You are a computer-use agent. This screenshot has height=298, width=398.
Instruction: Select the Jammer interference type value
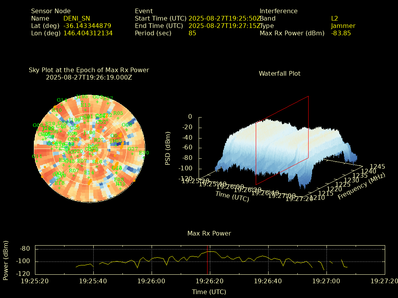click(x=343, y=26)
